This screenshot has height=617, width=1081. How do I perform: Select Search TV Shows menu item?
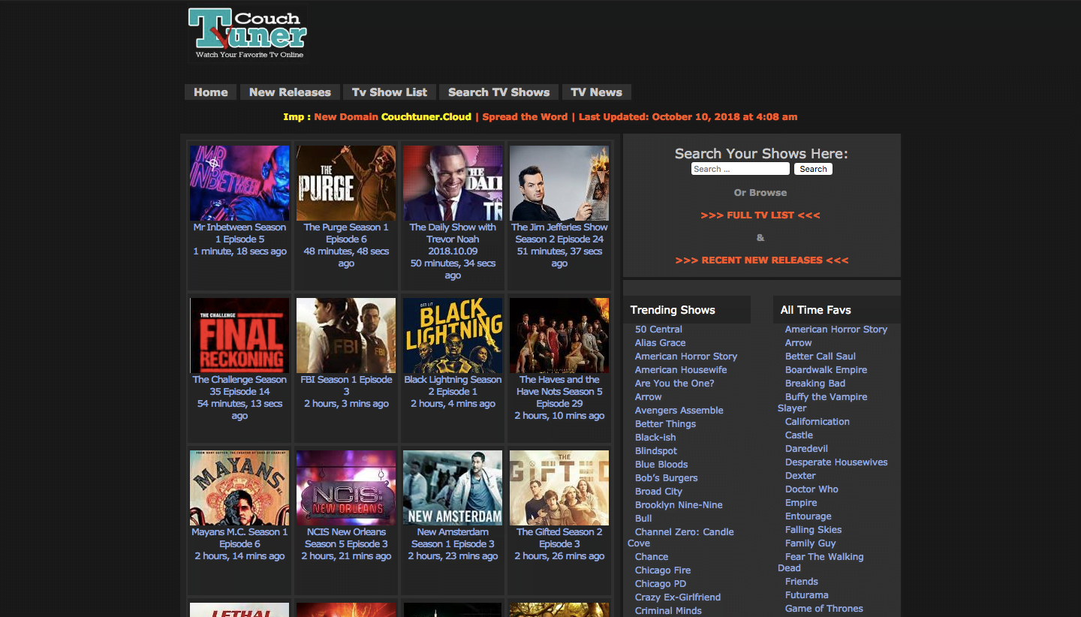click(x=499, y=92)
